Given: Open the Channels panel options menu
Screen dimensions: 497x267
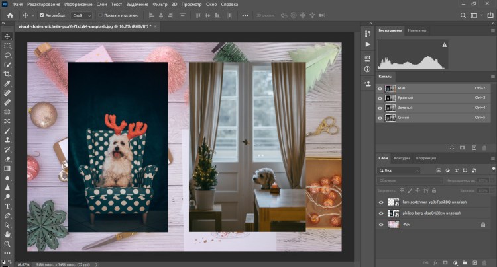Looking at the screenshot, I should pyautogui.click(x=492, y=77).
